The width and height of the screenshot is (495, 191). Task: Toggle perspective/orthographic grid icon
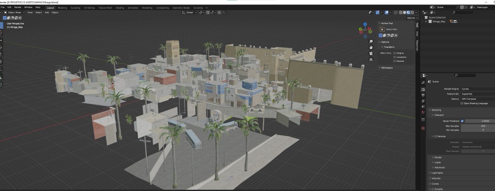click(371, 59)
